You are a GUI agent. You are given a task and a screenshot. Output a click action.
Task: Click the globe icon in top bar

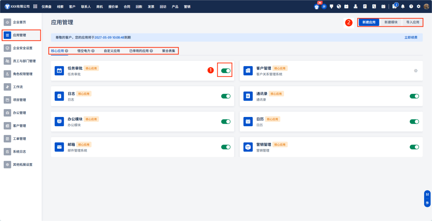click(339, 6)
